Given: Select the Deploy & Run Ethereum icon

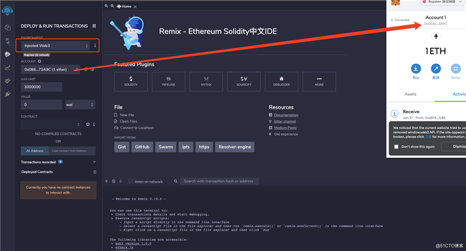Looking at the screenshot, I should [7, 54].
